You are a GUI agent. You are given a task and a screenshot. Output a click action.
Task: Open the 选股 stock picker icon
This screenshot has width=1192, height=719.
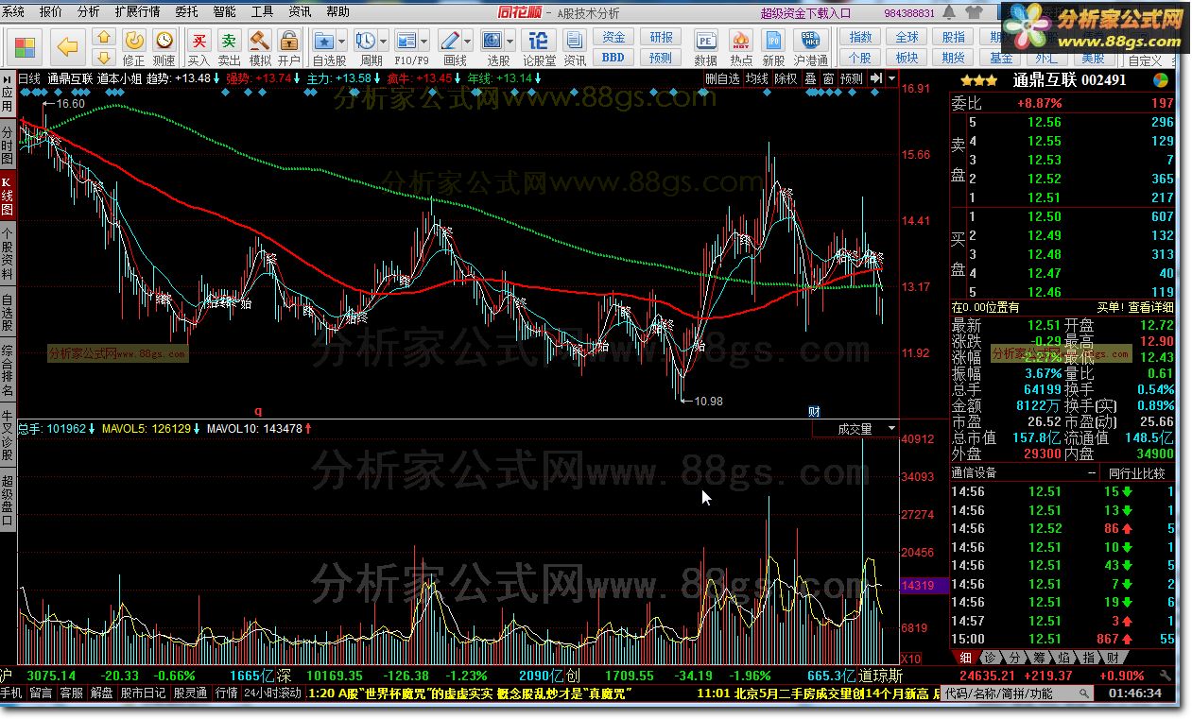pos(492,42)
